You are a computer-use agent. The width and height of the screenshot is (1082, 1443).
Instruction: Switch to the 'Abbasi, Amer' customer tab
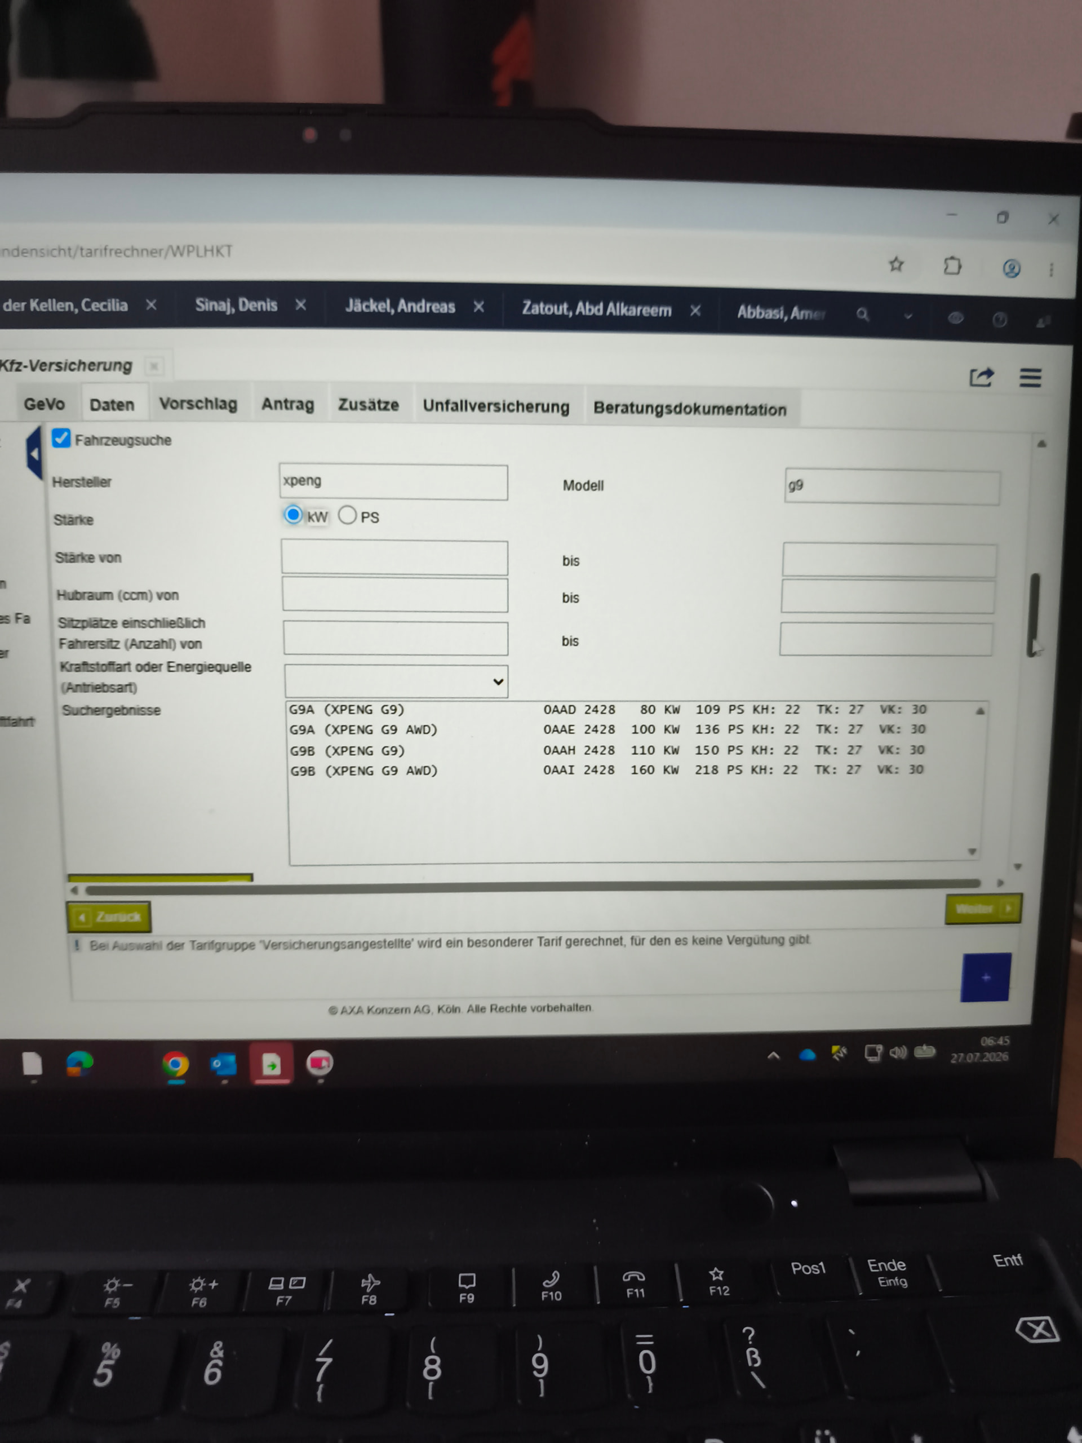coord(781,313)
